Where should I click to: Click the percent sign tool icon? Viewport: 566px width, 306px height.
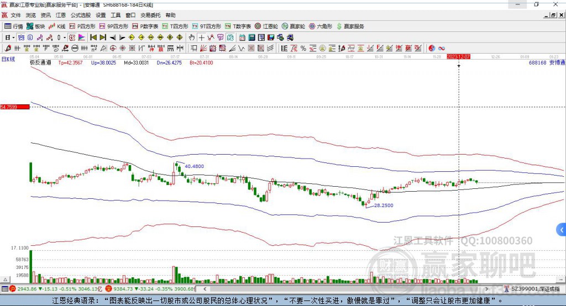coord(303,49)
